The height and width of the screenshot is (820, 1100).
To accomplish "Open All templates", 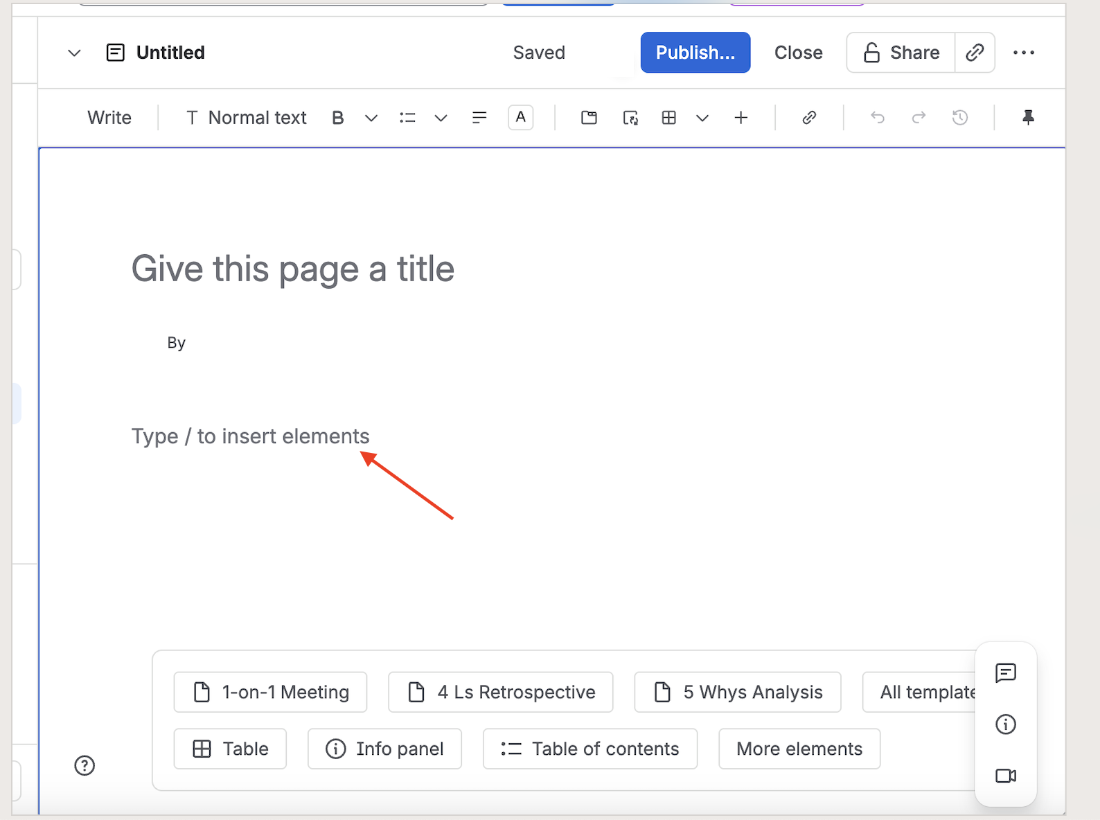I will pyautogui.click(x=919, y=692).
